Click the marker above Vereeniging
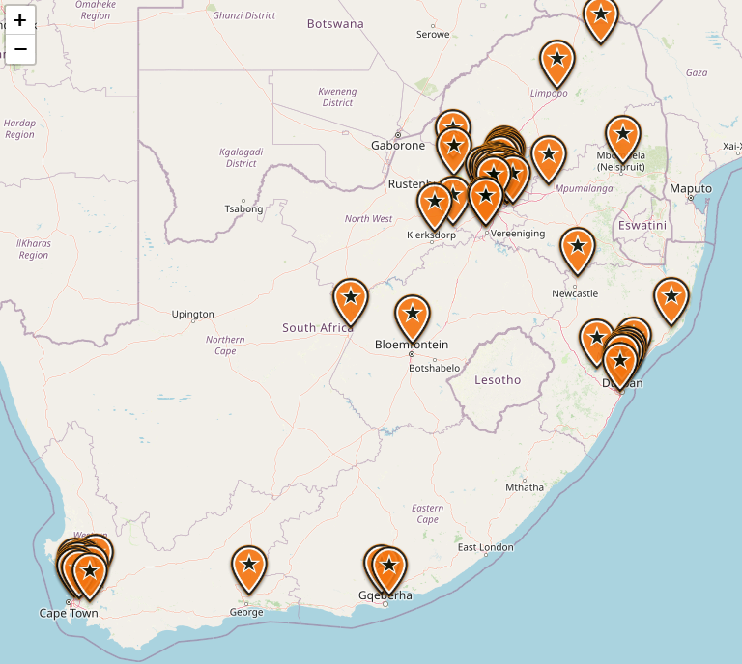The width and height of the screenshot is (742, 664). pos(486,201)
